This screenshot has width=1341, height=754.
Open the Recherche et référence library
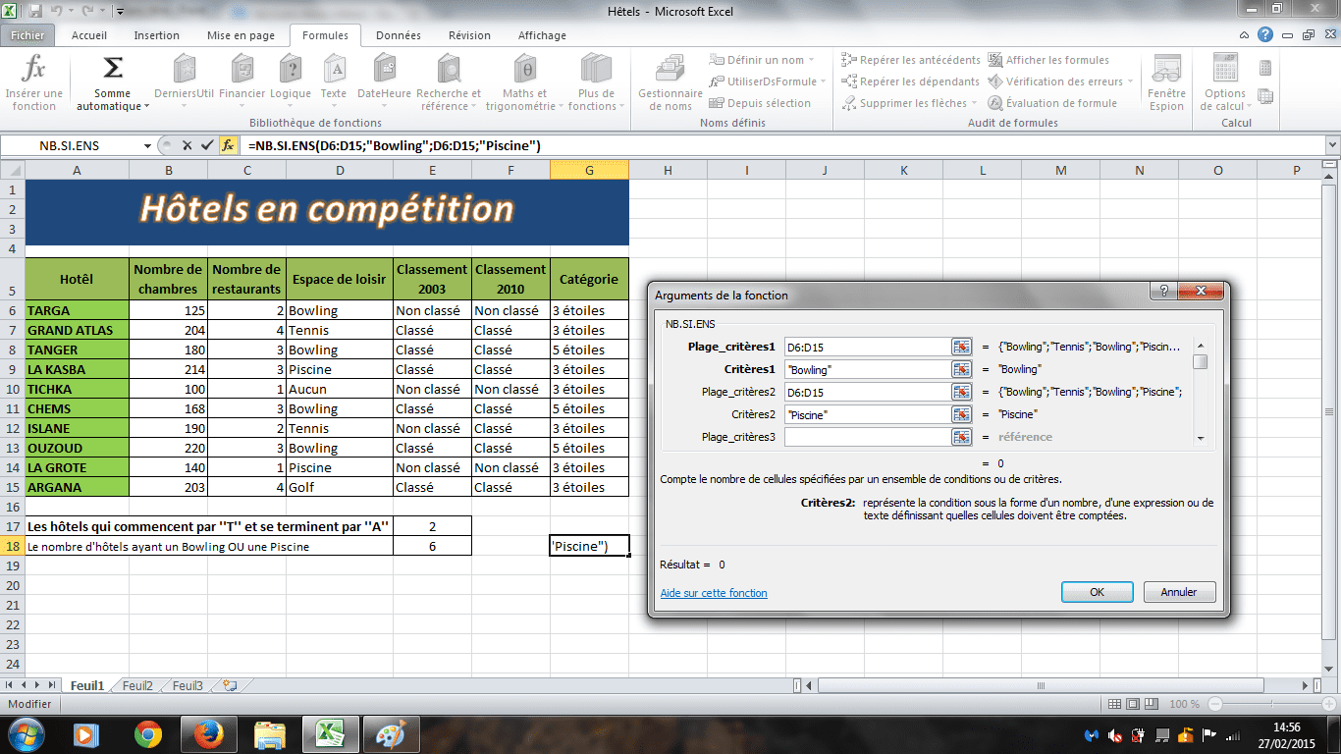click(x=449, y=83)
